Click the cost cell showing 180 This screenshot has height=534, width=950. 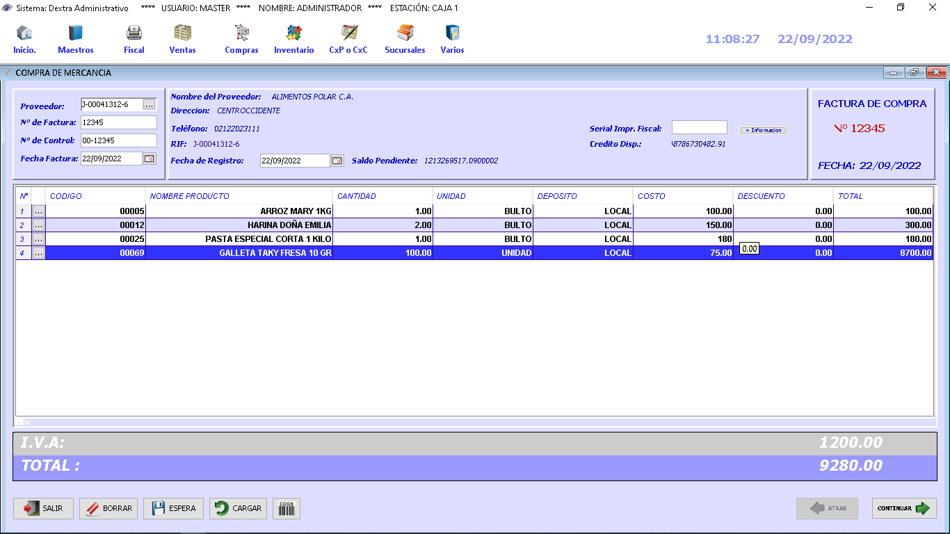pyautogui.click(x=683, y=239)
